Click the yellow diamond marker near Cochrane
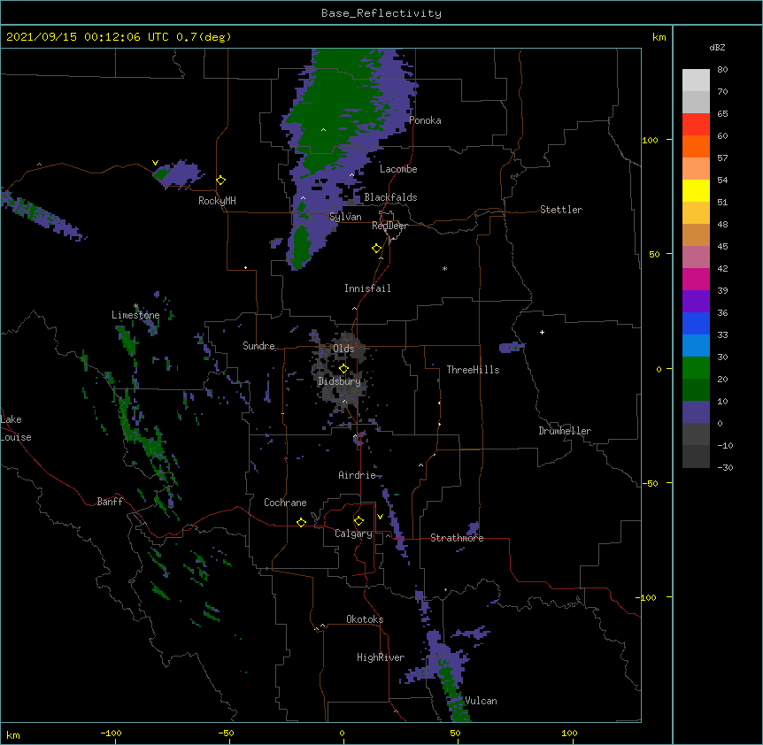Screen dimensions: 763x745 tap(301, 522)
